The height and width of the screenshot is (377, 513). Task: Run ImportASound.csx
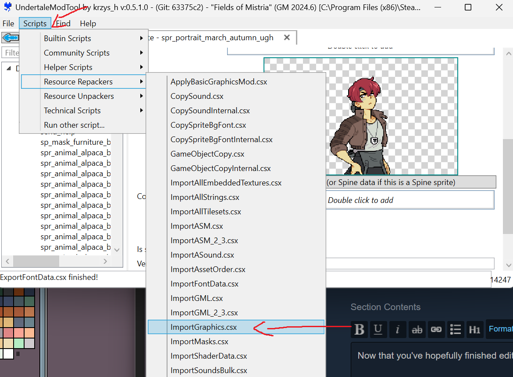pyautogui.click(x=236, y=255)
